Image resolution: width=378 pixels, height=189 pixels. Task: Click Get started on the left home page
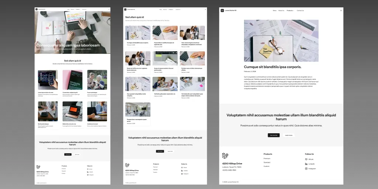coord(68,154)
